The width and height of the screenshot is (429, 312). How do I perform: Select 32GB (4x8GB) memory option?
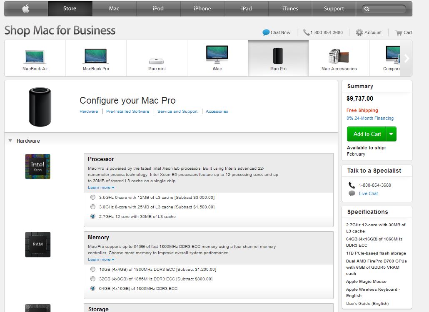point(93,279)
